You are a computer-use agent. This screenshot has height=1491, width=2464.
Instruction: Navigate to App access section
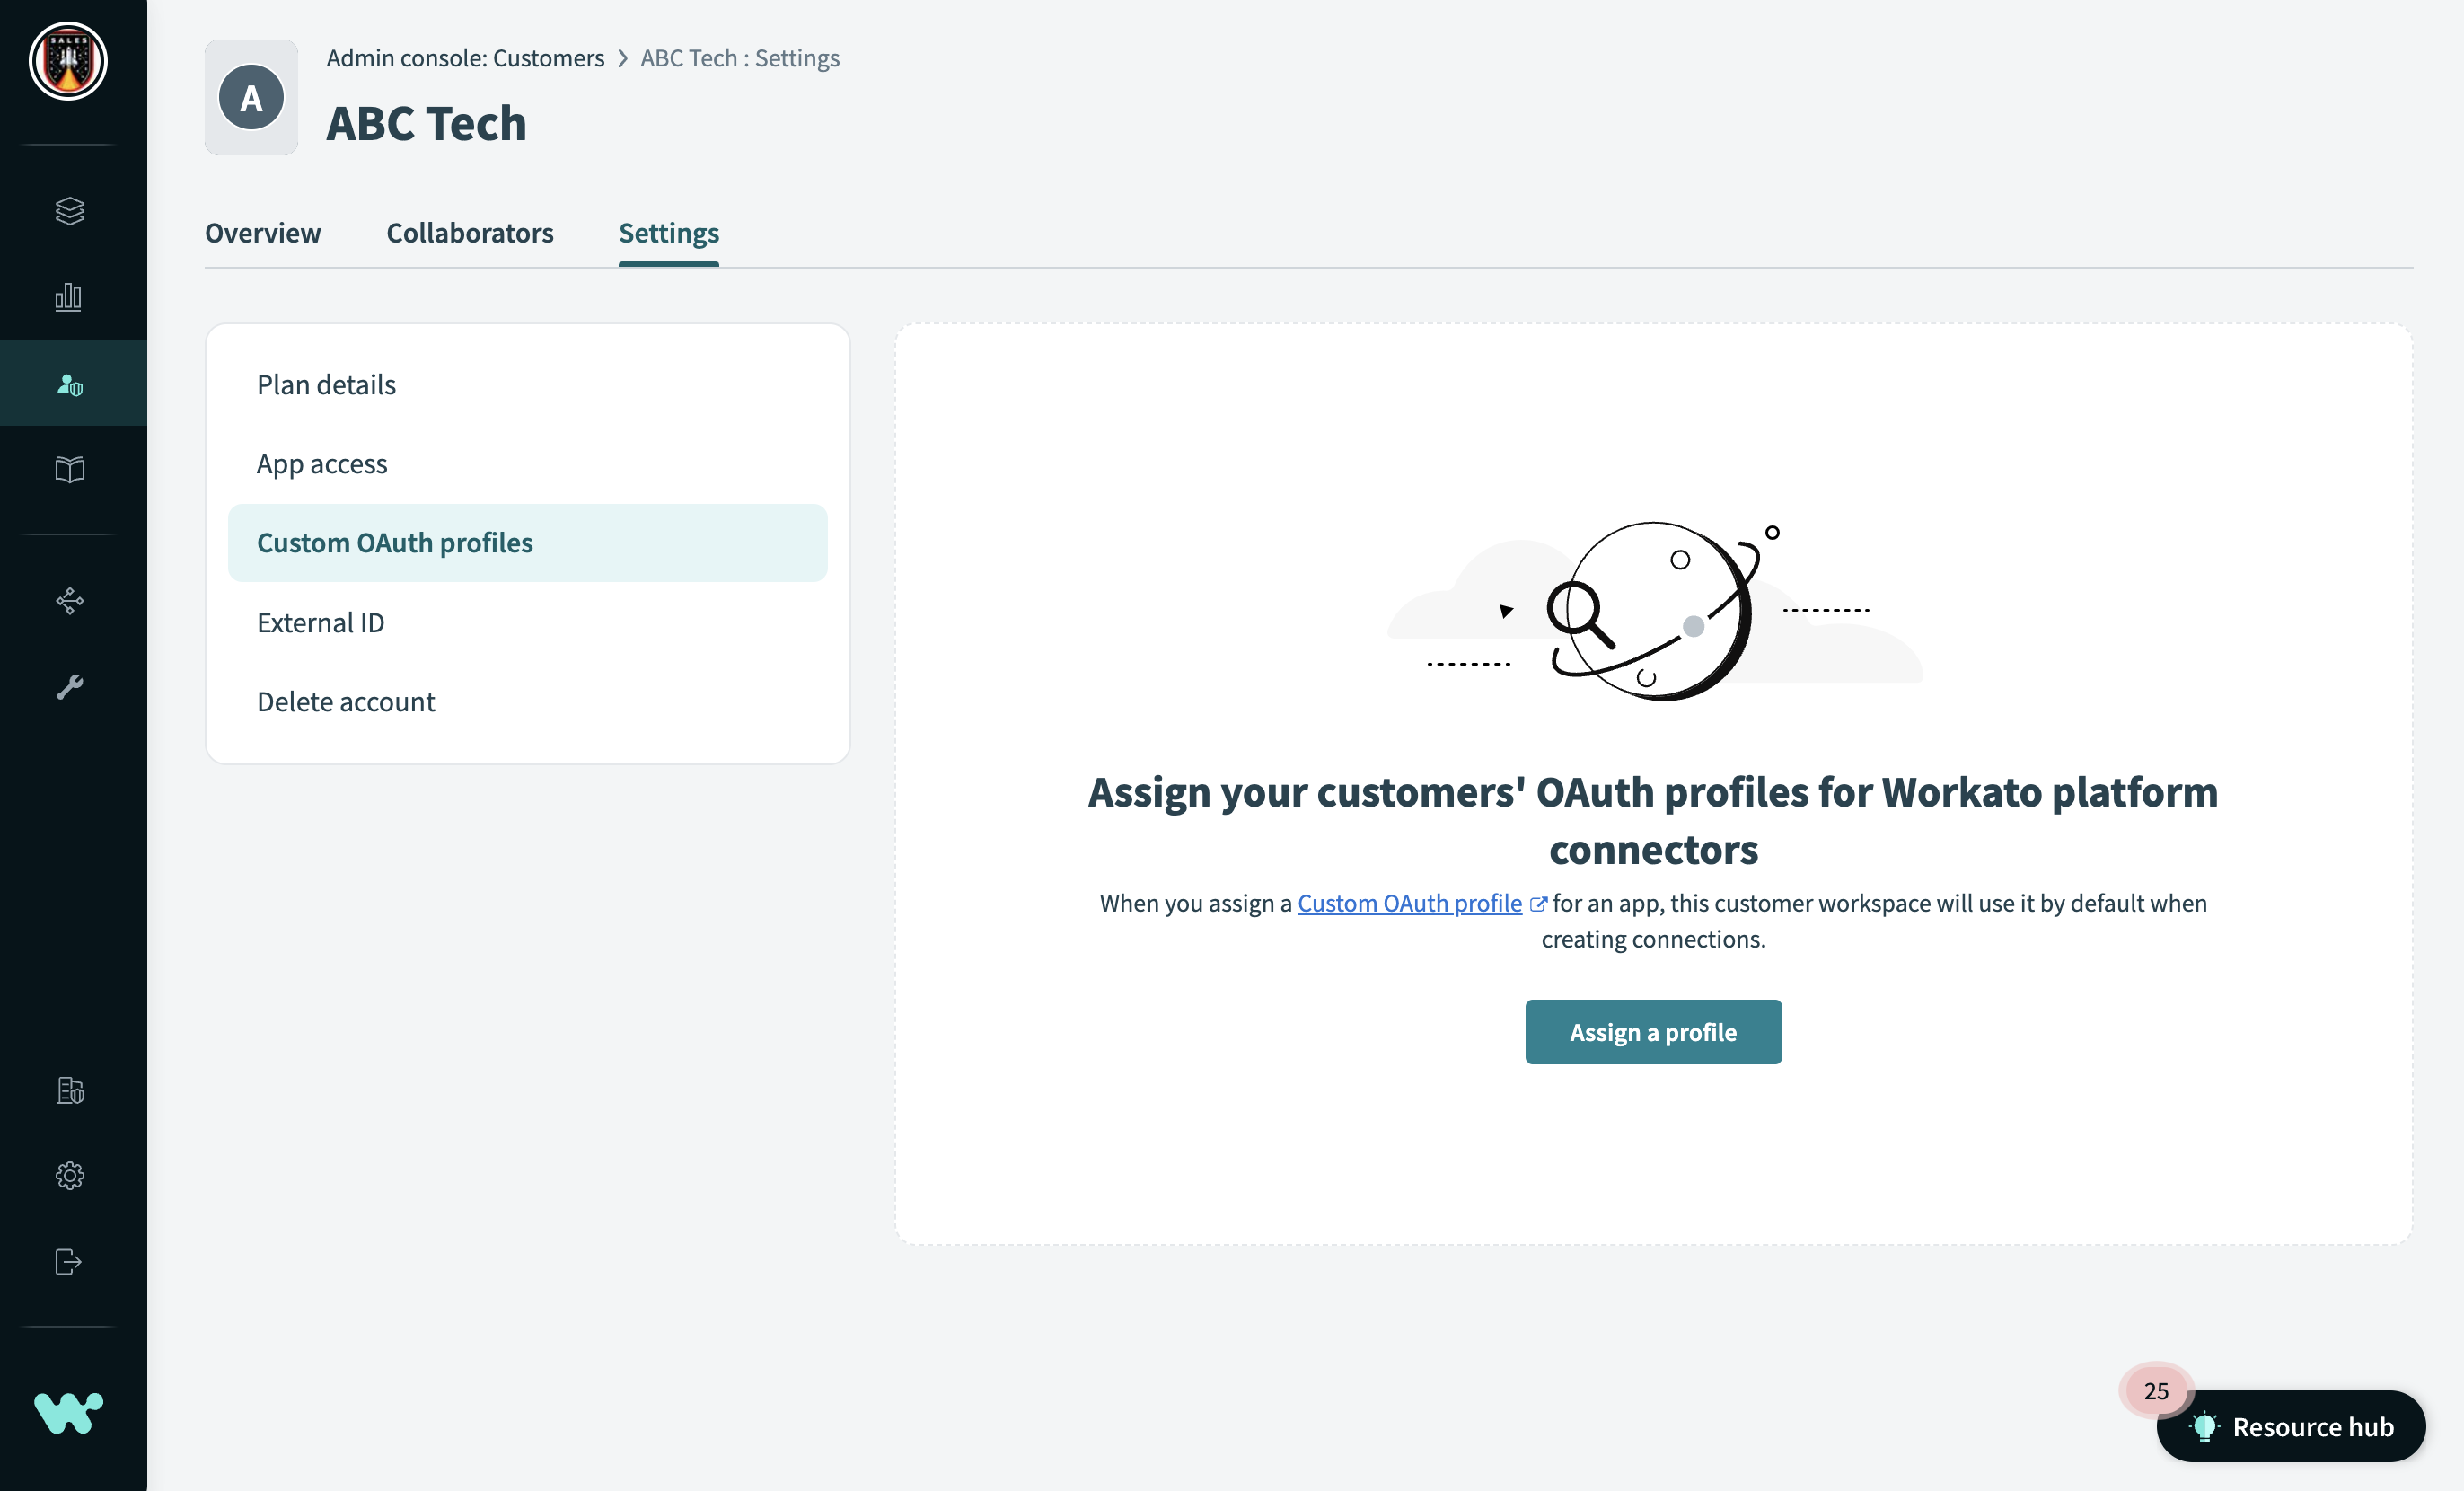point(322,461)
